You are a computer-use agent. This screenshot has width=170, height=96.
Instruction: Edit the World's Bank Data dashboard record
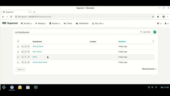tap(25, 62)
